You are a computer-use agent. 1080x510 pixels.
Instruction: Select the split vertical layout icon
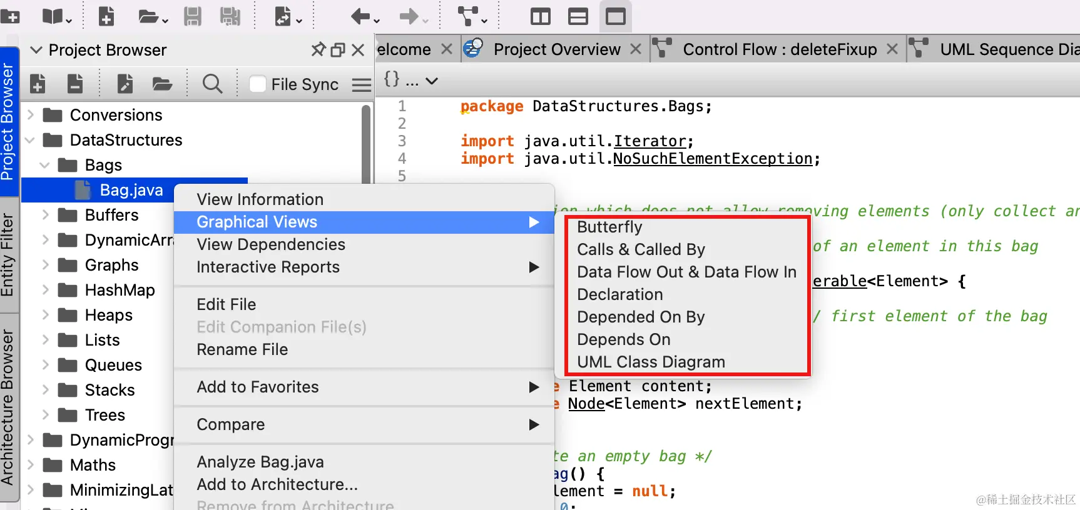point(540,16)
